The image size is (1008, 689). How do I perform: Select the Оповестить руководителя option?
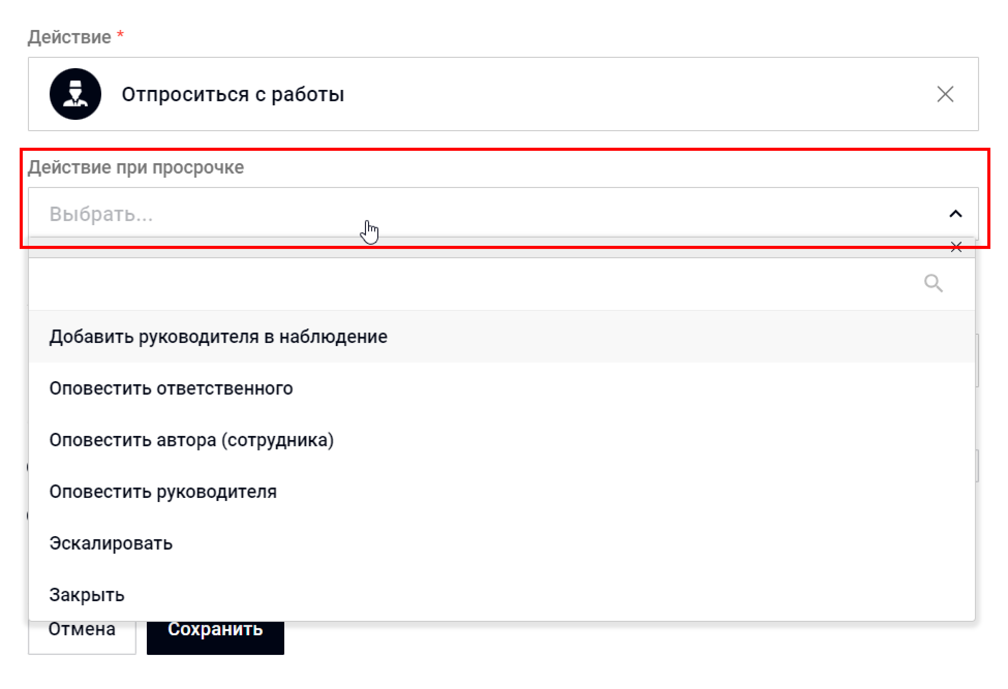click(x=163, y=492)
